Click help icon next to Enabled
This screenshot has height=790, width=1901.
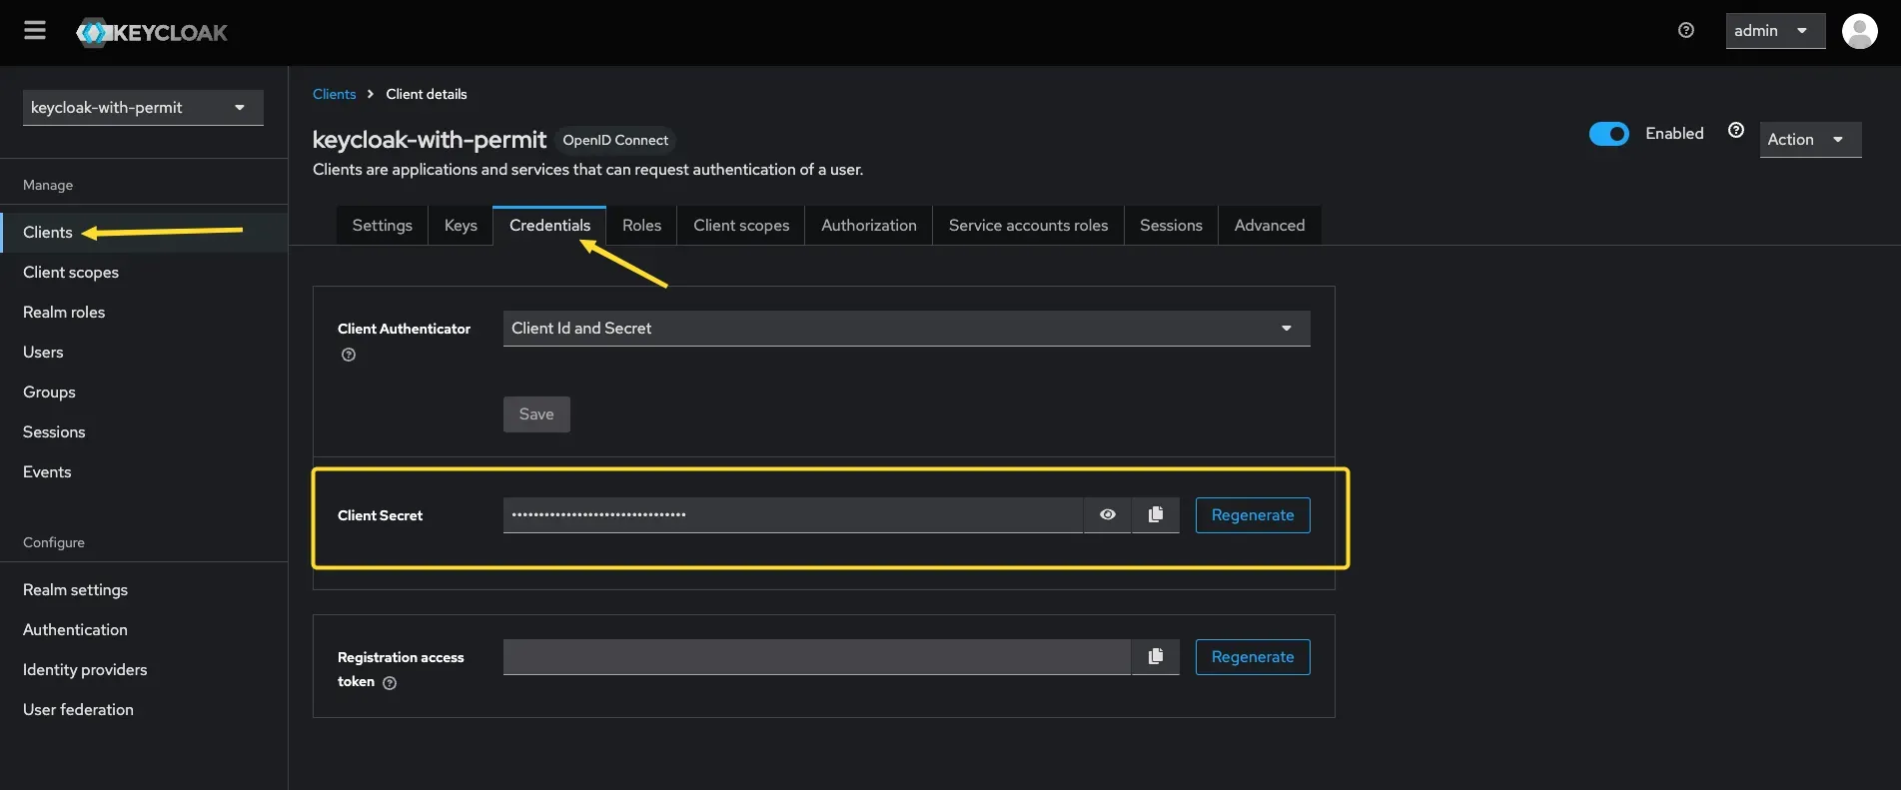[1736, 131]
